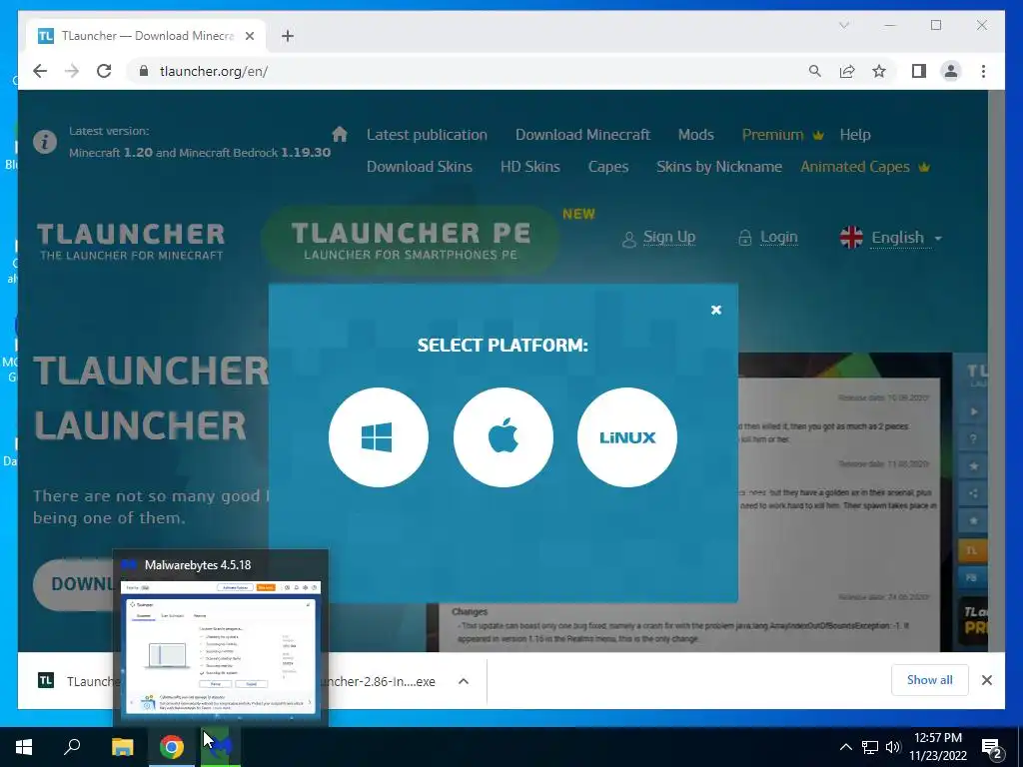Open TLauncher PE smartphone launcher button

pyautogui.click(x=411, y=240)
